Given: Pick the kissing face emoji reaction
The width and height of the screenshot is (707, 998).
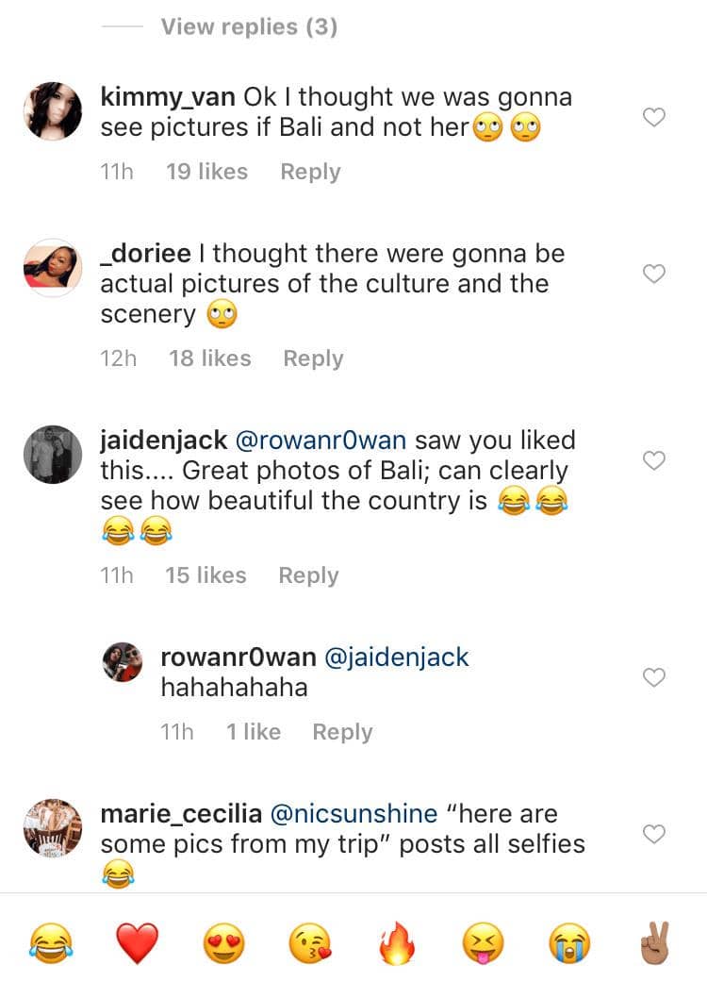Looking at the screenshot, I should click(x=310, y=943).
